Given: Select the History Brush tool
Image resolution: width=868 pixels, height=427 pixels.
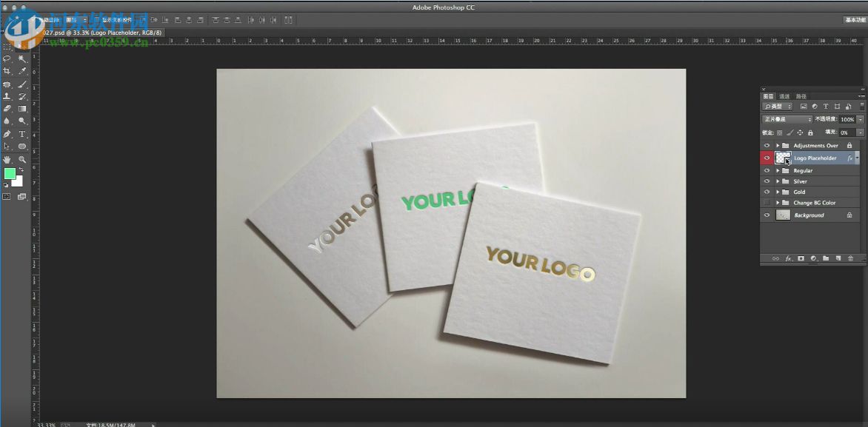Looking at the screenshot, I should [22, 96].
